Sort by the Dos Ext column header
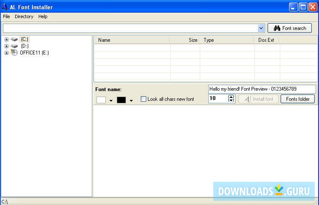The image size is (319, 205). pyautogui.click(x=267, y=40)
